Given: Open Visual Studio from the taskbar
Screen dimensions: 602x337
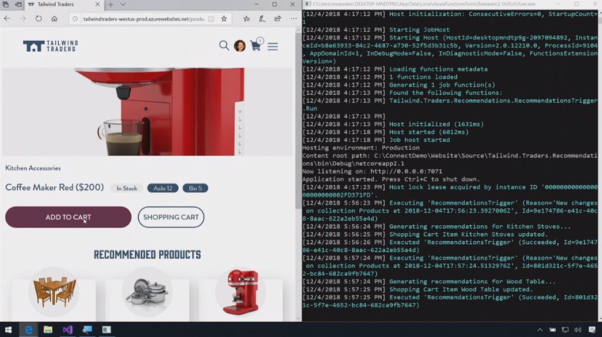Looking at the screenshot, I should pos(68,330).
